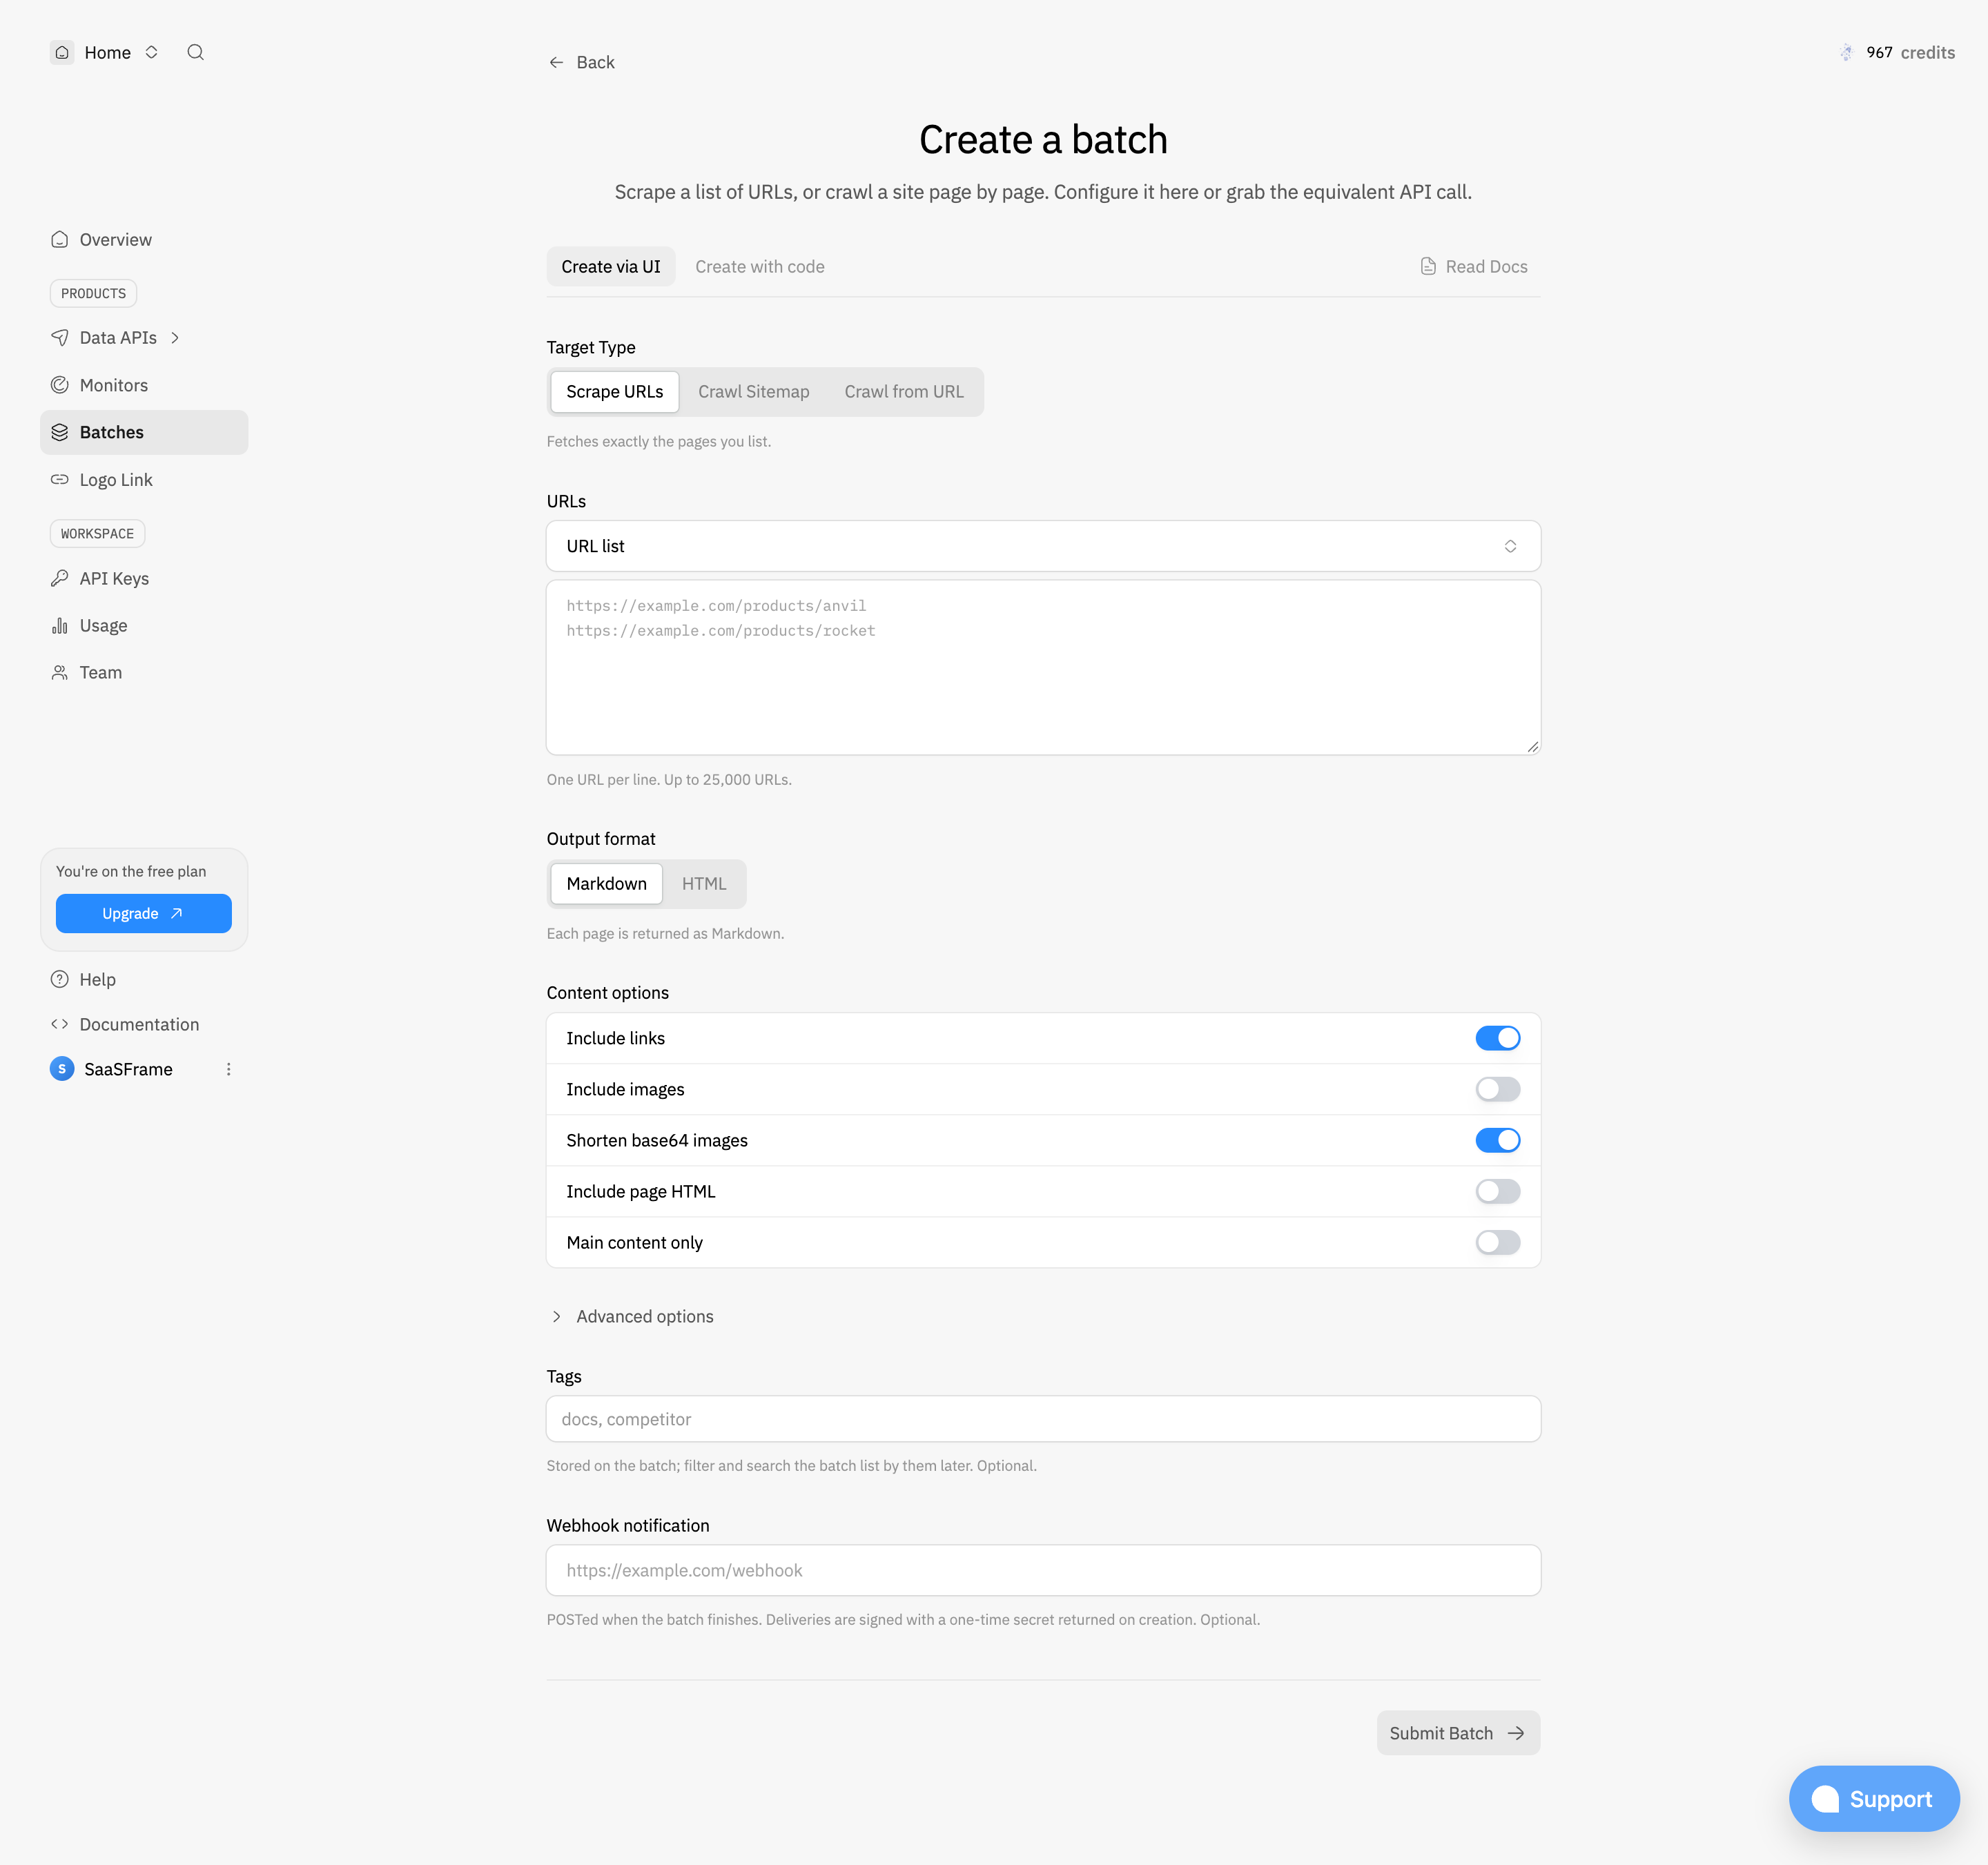This screenshot has height=1865, width=1988.
Task: Select Crawl Sitemap target type
Action: (754, 392)
